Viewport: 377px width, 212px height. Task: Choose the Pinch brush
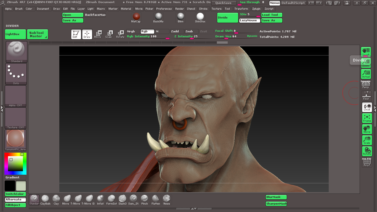click(145, 200)
